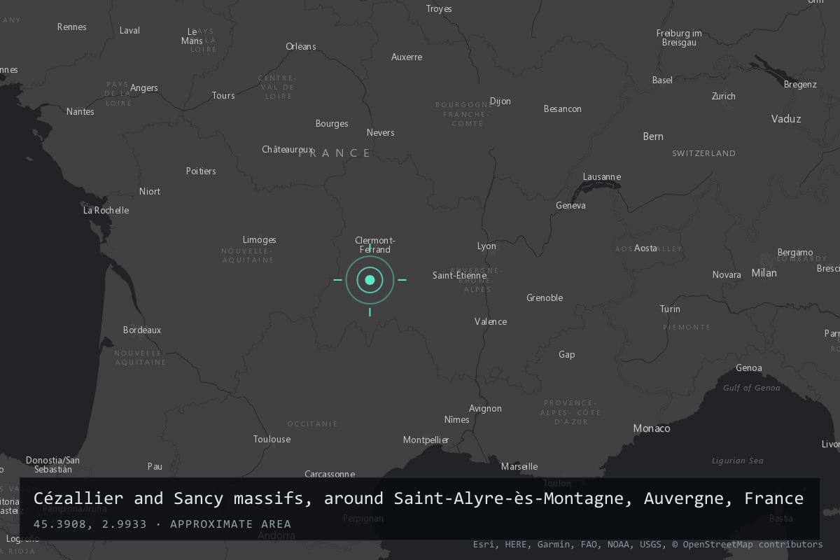This screenshot has height=560, width=840.
Task: Click the Cézallier and Sancy massifs caption title
Action: [419, 498]
